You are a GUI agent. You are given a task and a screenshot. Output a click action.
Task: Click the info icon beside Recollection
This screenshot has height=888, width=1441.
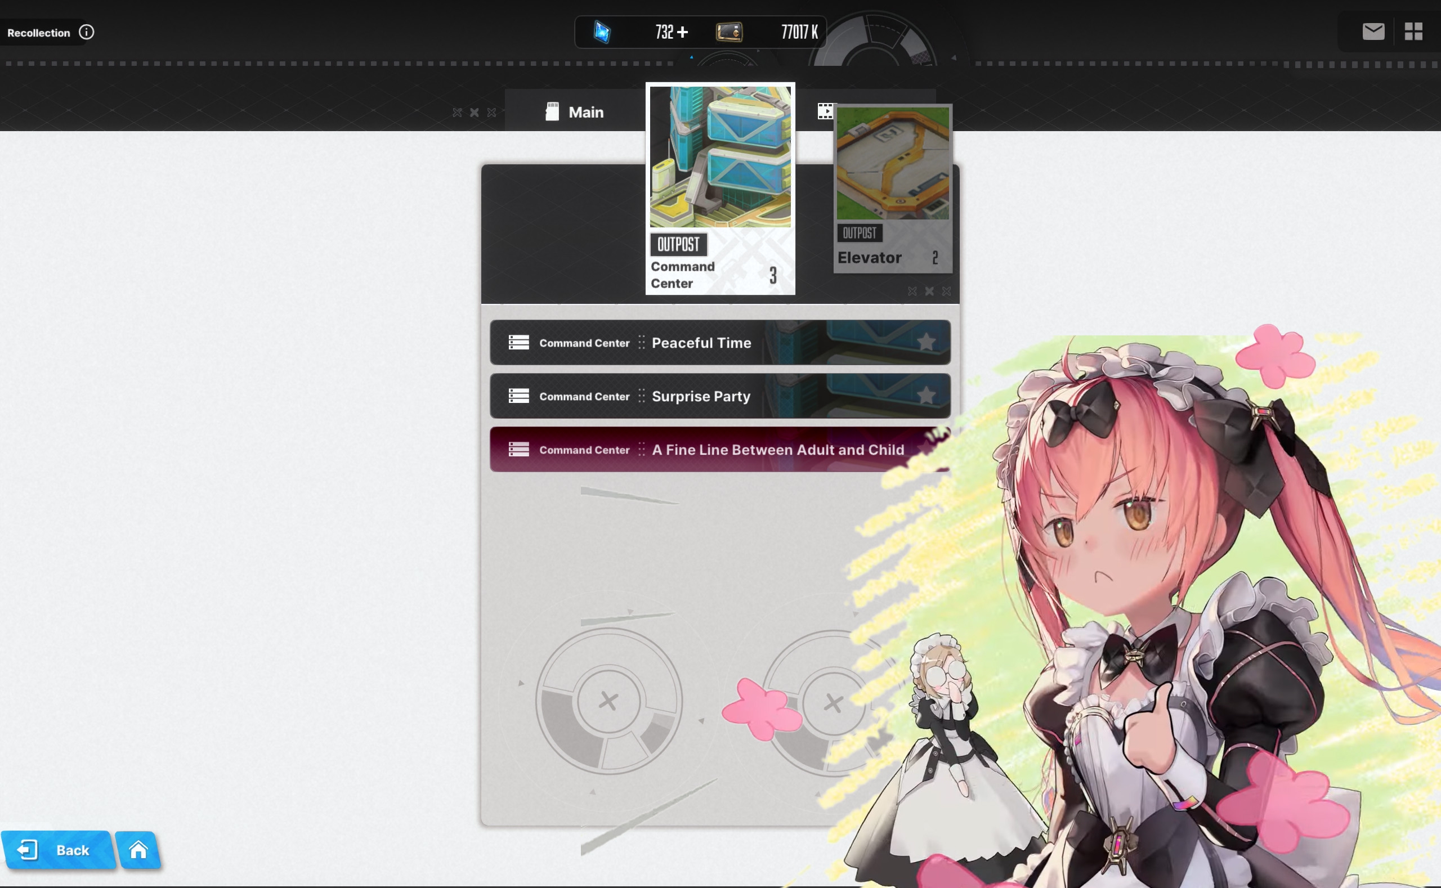coord(86,32)
